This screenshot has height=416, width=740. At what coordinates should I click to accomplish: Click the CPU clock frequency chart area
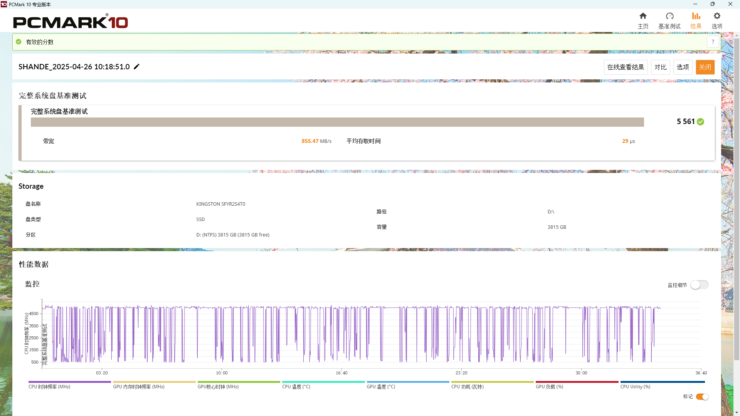pyautogui.click(x=370, y=335)
